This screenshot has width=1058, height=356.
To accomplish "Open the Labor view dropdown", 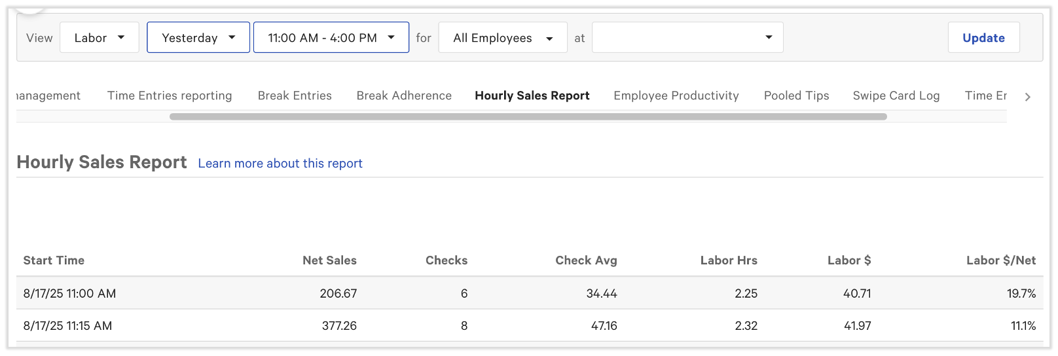I will (x=99, y=38).
